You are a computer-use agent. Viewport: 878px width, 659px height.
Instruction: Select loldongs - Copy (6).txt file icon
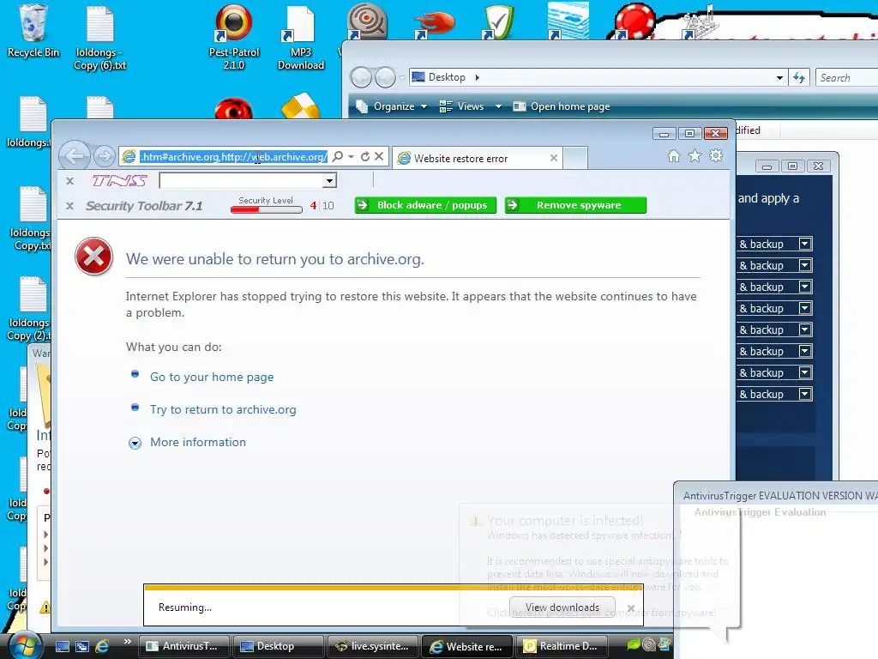pyautogui.click(x=100, y=36)
